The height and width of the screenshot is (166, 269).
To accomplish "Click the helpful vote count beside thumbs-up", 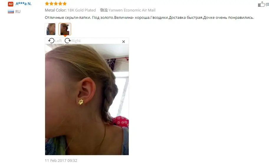I will coord(267,4).
